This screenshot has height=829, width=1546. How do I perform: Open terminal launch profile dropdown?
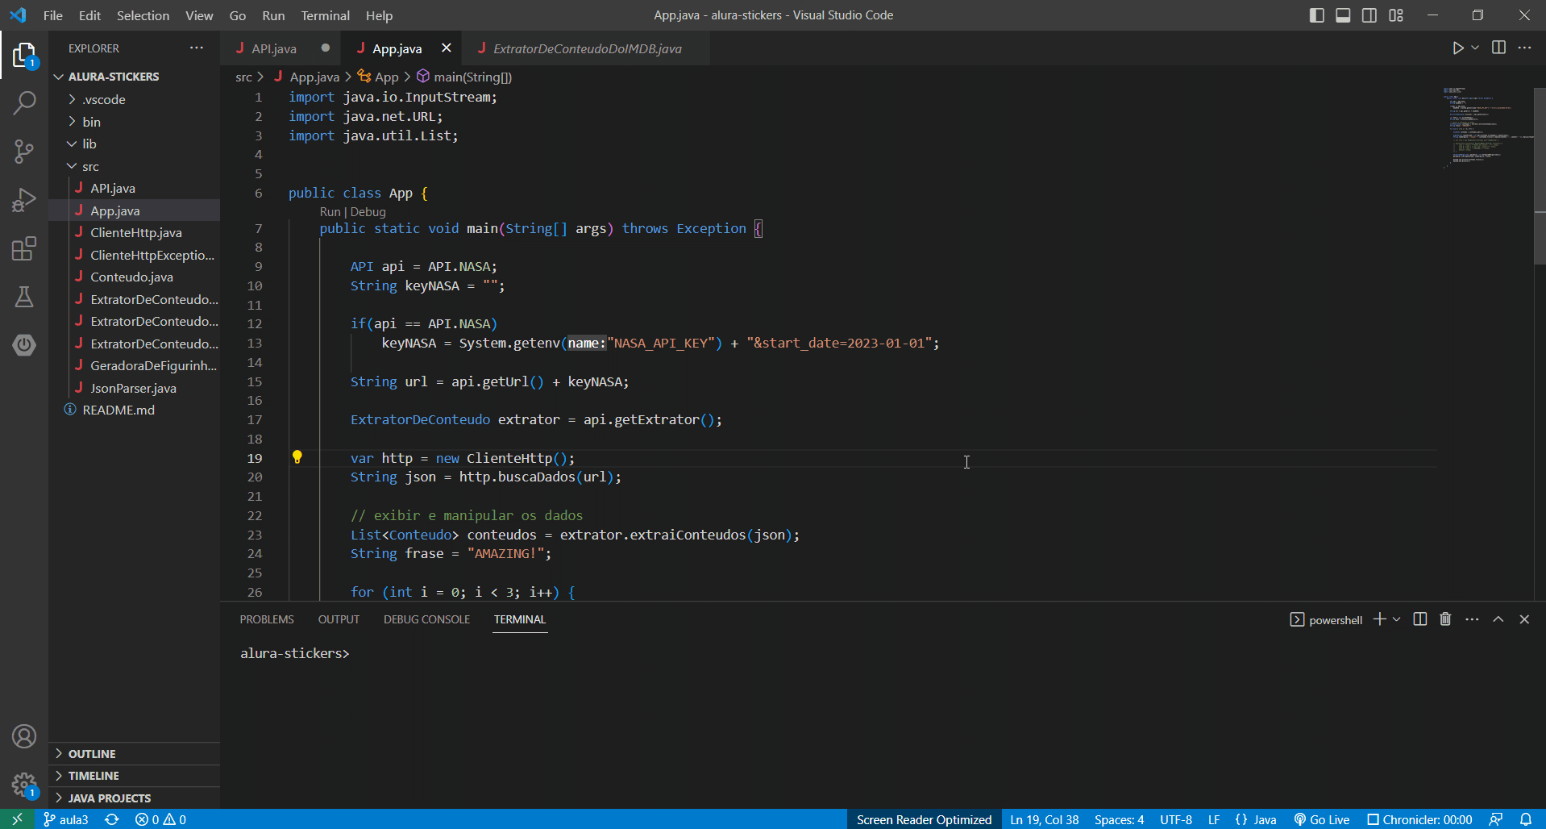coord(1397,619)
